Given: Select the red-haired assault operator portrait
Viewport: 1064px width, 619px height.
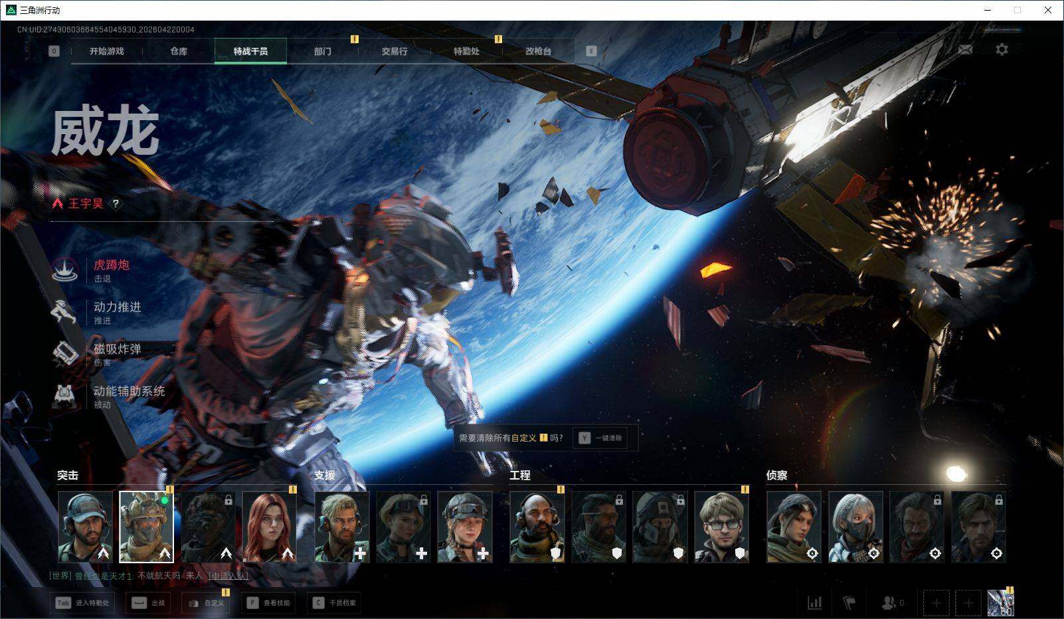Looking at the screenshot, I should pyautogui.click(x=269, y=527).
